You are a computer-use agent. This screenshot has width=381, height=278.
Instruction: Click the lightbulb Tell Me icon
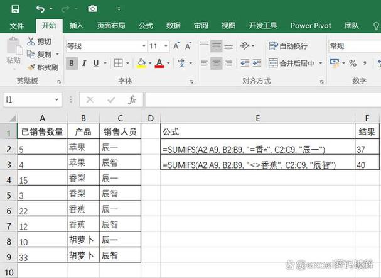[x=376, y=26]
